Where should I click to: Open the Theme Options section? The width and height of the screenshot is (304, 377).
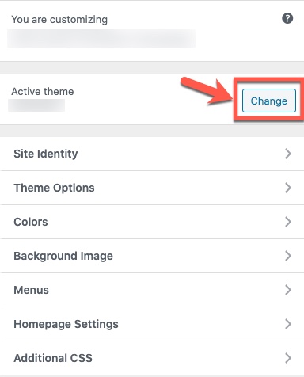(x=152, y=188)
